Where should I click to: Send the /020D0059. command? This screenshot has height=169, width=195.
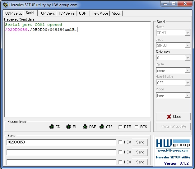[140, 142]
